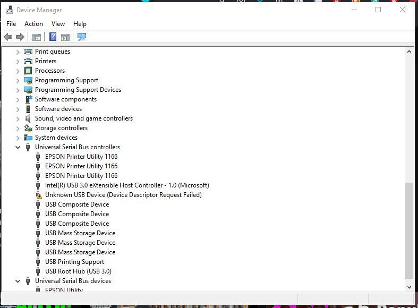The height and width of the screenshot is (308, 418).
Task: Select Intel(R) USB 3.0 eXtensible Host Controller
Action: [x=127, y=185]
